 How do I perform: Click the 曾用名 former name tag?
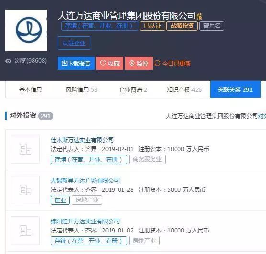(x=212, y=26)
